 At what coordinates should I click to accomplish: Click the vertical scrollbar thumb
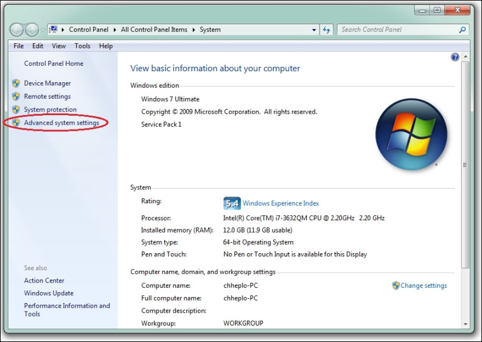466,165
